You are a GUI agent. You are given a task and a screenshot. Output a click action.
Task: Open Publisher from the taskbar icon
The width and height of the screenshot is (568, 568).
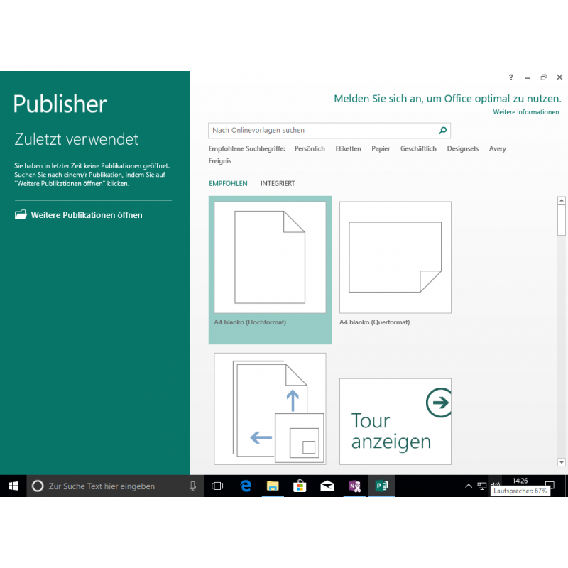point(382,486)
